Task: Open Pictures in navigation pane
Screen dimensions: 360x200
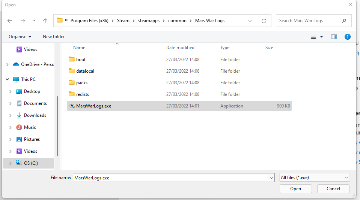Action: tap(28, 139)
